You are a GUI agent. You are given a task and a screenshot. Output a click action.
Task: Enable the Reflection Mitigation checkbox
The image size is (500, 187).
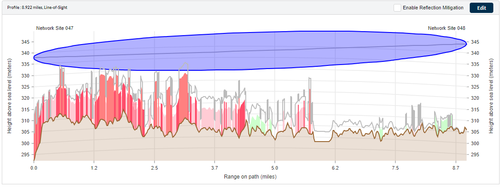(397, 8)
